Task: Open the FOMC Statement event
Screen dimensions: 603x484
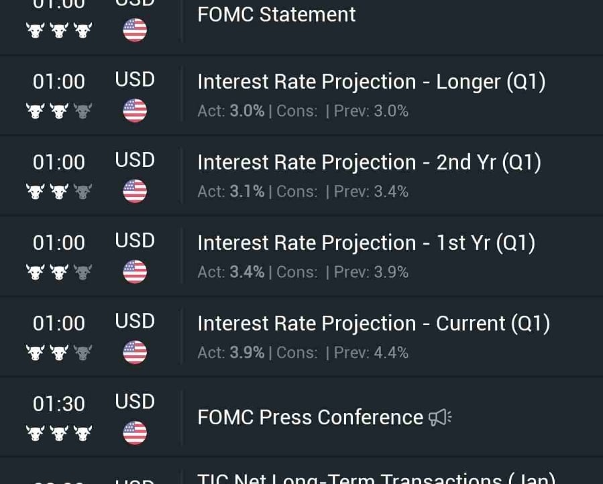Action: (302, 26)
